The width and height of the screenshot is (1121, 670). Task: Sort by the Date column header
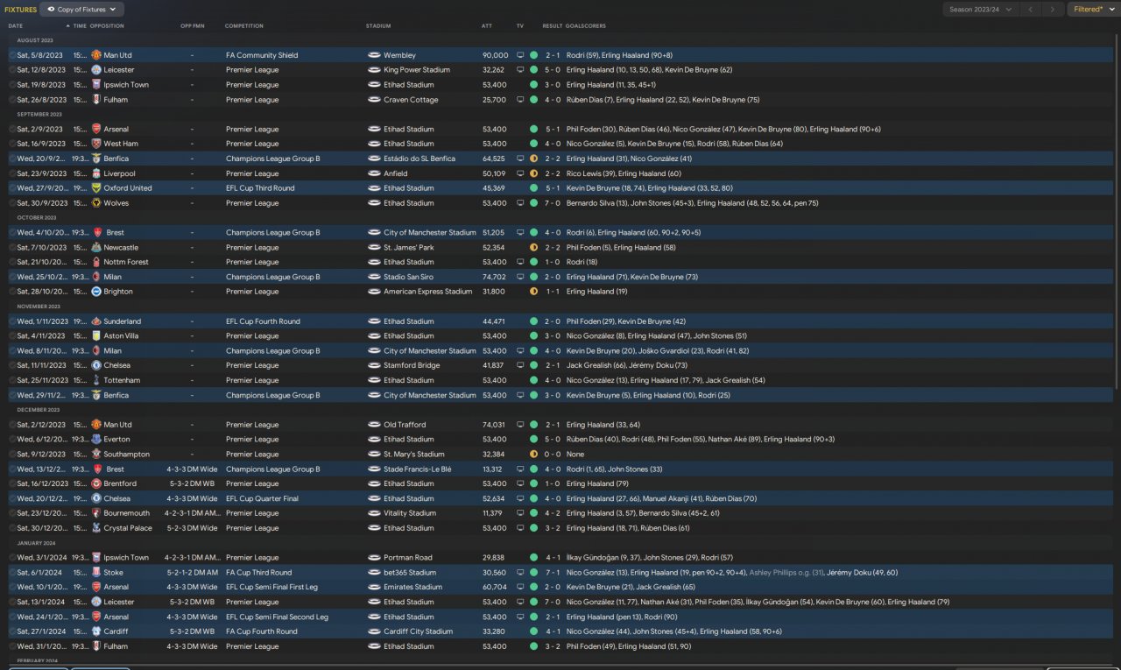(16, 26)
